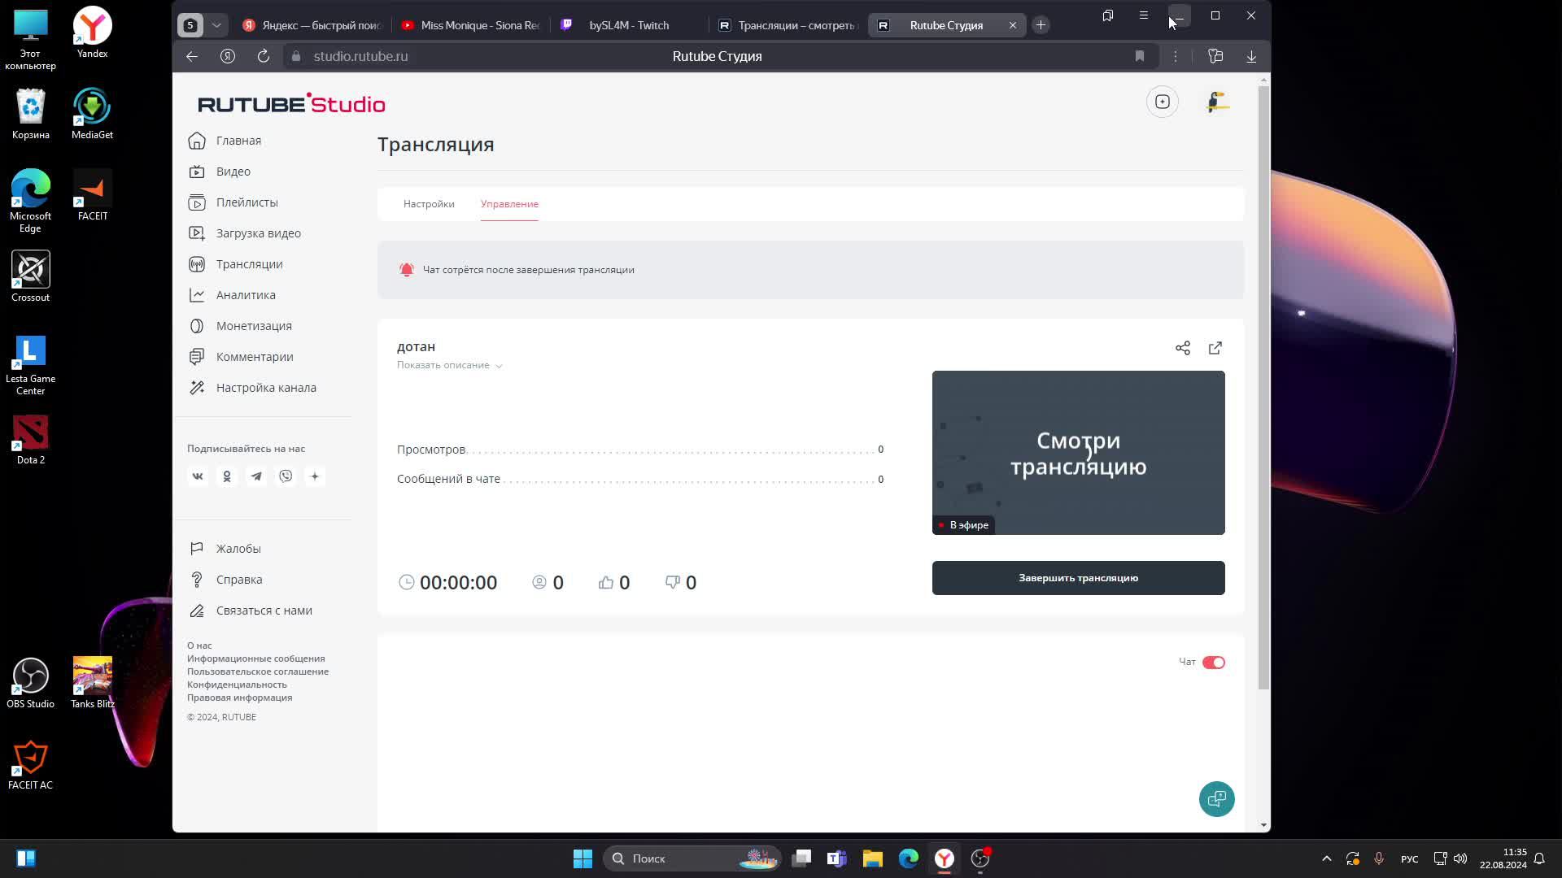Screen dimensions: 1562x878
Task: Switch to the Настройки tab
Action: tap(429, 204)
